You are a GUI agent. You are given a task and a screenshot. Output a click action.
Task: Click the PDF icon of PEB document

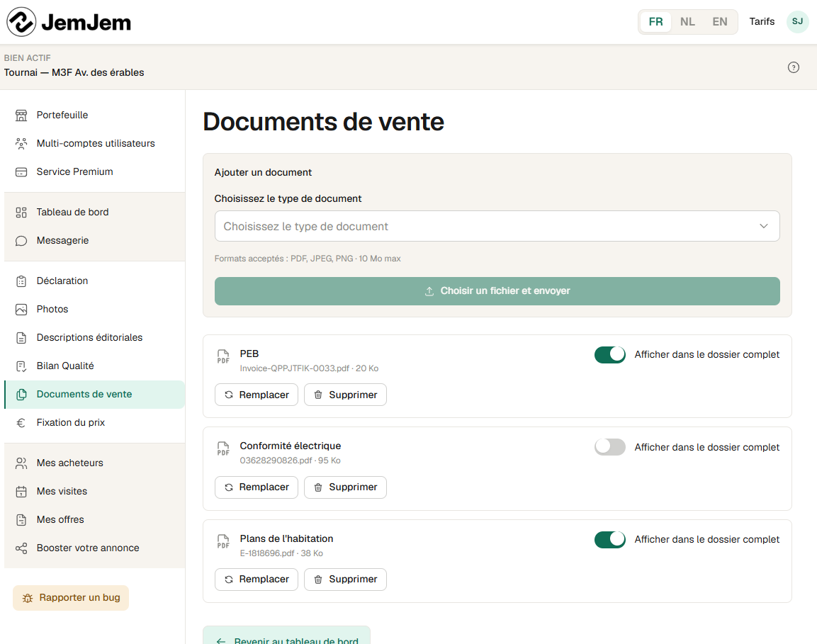(223, 356)
